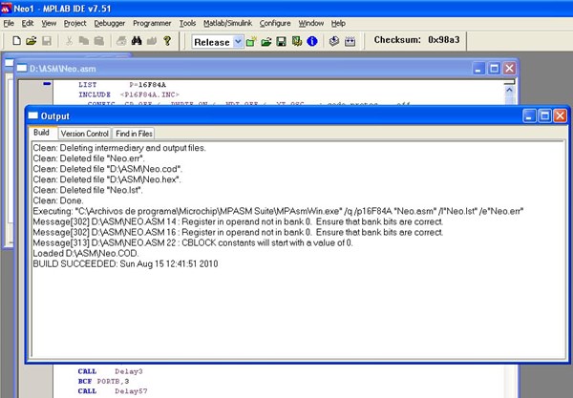Image resolution: width=573 pixels, height=398 pixels.
Task: Click the deleted Neo.cod output line
Action: (x=108, y=169)
